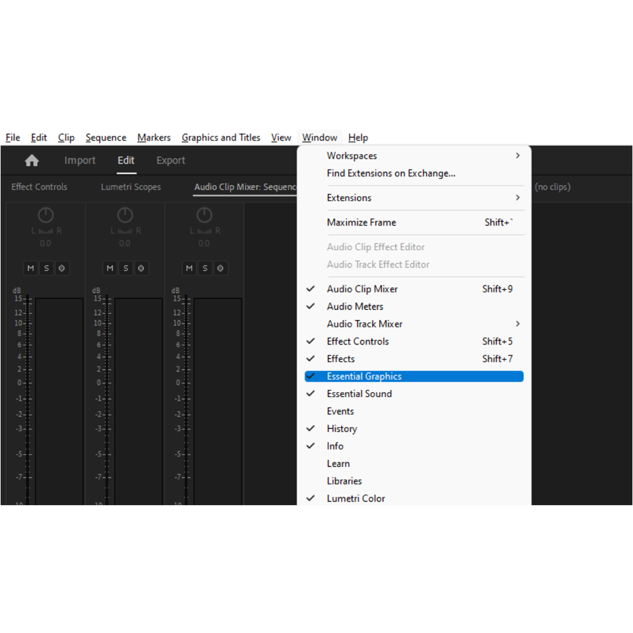The width and height of the screenshot is (633, 633).
Task: Uncheck the Lumetri Color panel entry
Action: tap(356, 498)
